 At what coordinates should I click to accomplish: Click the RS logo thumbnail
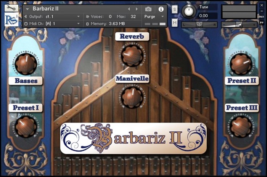(x=11, y=20)
